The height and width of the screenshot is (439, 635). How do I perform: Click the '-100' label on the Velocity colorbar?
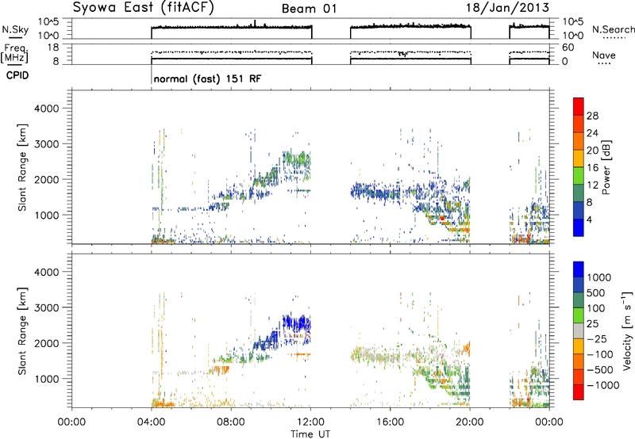point(599,354)
